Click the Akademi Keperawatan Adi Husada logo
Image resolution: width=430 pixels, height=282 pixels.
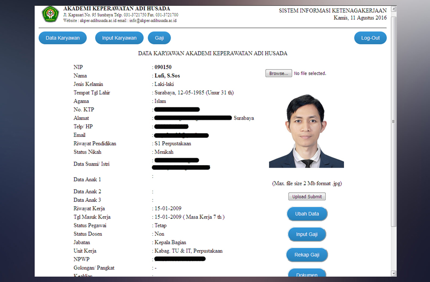click(50, 14)
